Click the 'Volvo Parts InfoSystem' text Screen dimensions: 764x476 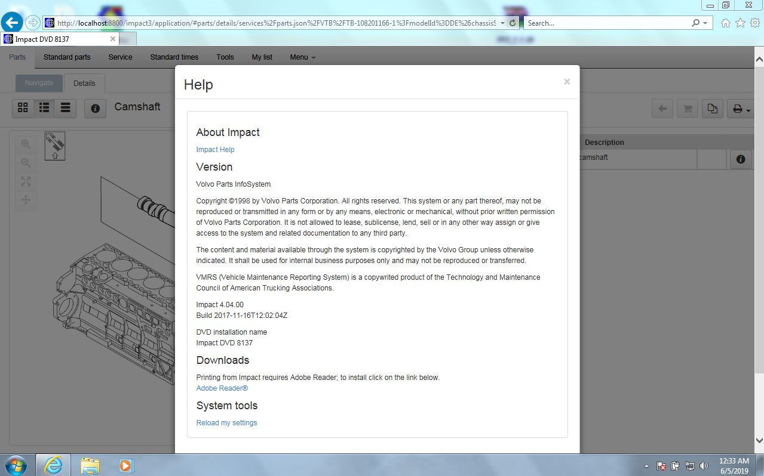click(233, 184)
